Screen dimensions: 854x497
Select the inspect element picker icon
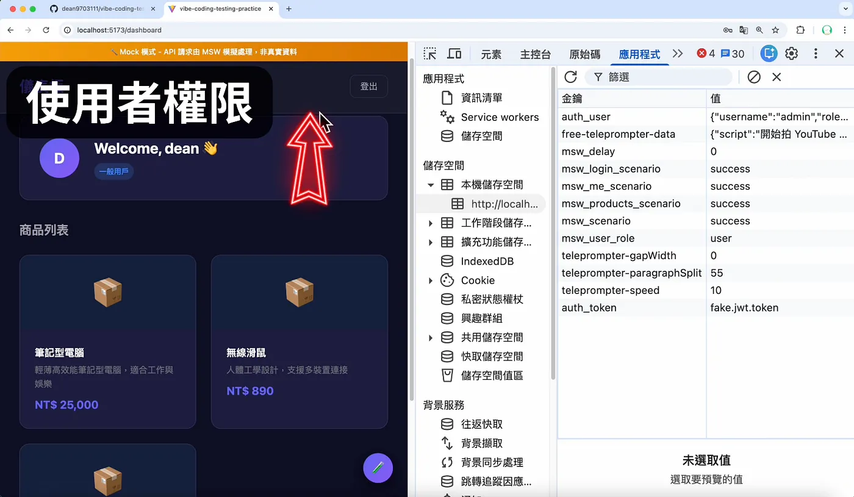(430, 54)
